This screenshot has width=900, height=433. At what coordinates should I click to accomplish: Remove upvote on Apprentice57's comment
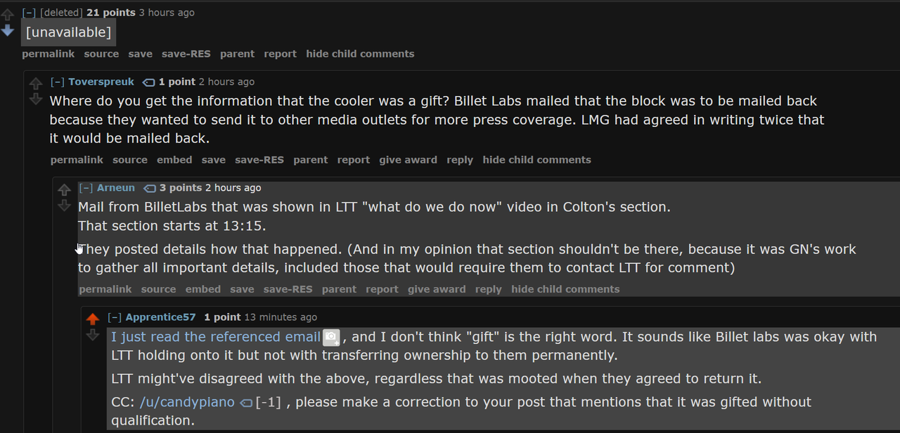pyautogui.click(x=93, y=319)
